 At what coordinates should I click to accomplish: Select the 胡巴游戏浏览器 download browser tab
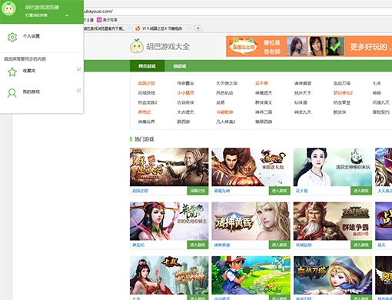pyautogui.click(x=106, y=28)
